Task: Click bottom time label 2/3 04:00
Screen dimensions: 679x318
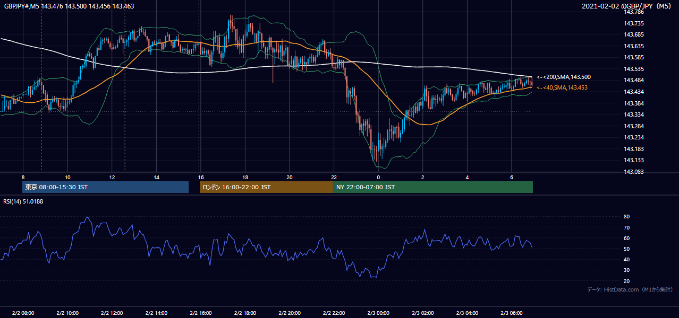Action: click(x=466, y=313)
